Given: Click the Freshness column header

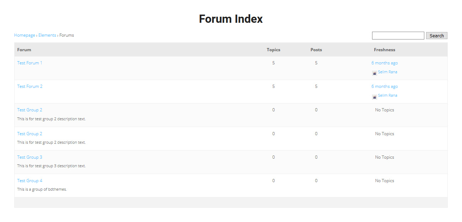Looking at the screenshot, I should click(384, 50).
